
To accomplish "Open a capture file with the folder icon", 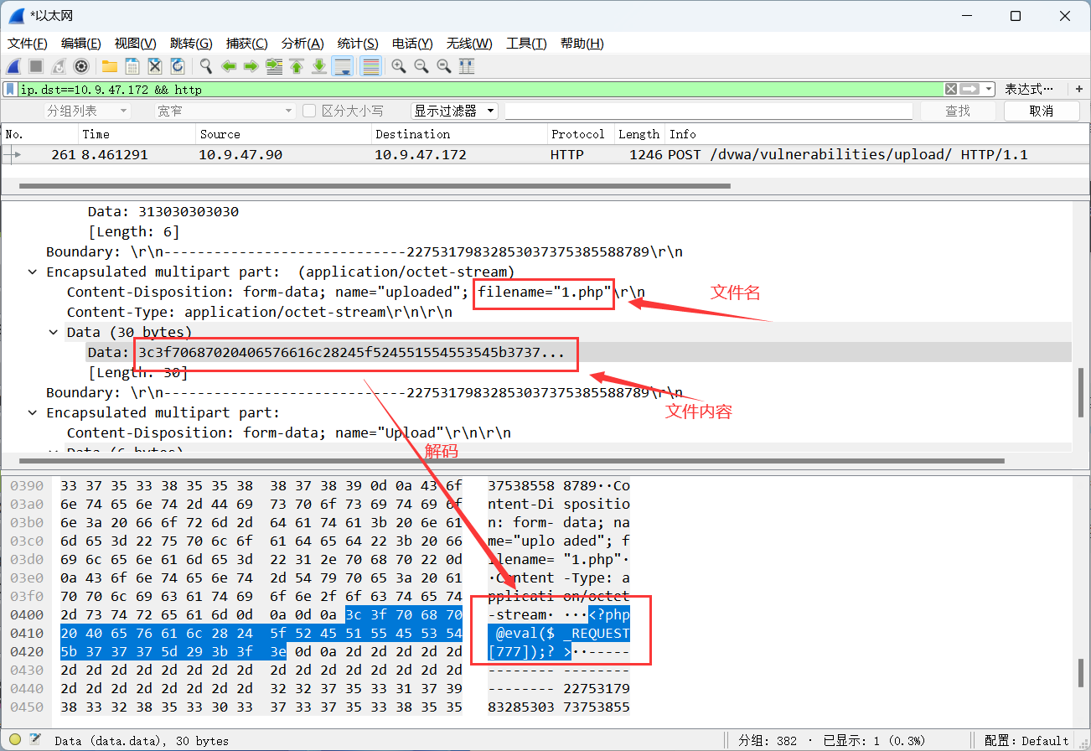I will (110, 66).
